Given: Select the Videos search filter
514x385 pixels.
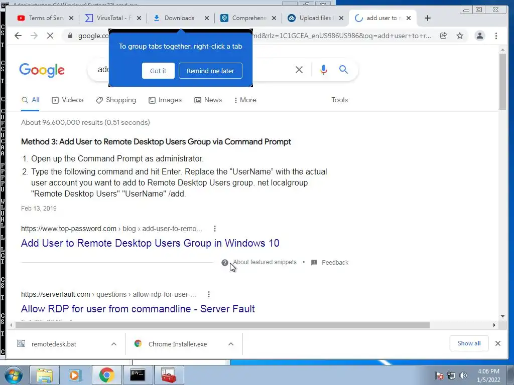Looking at the screenshot, I should pyautogui.click(x=68, y=100).
